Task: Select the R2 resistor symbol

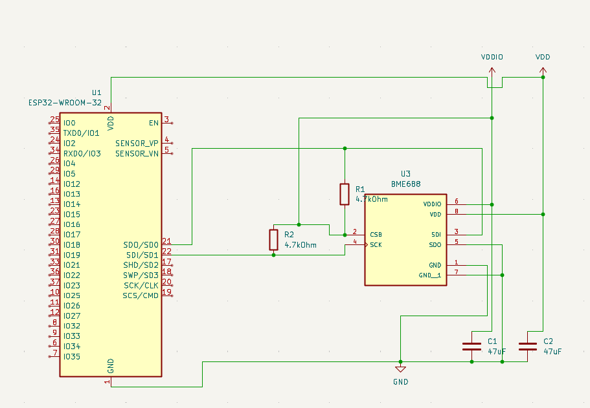Action: click(x=273, y=240)
